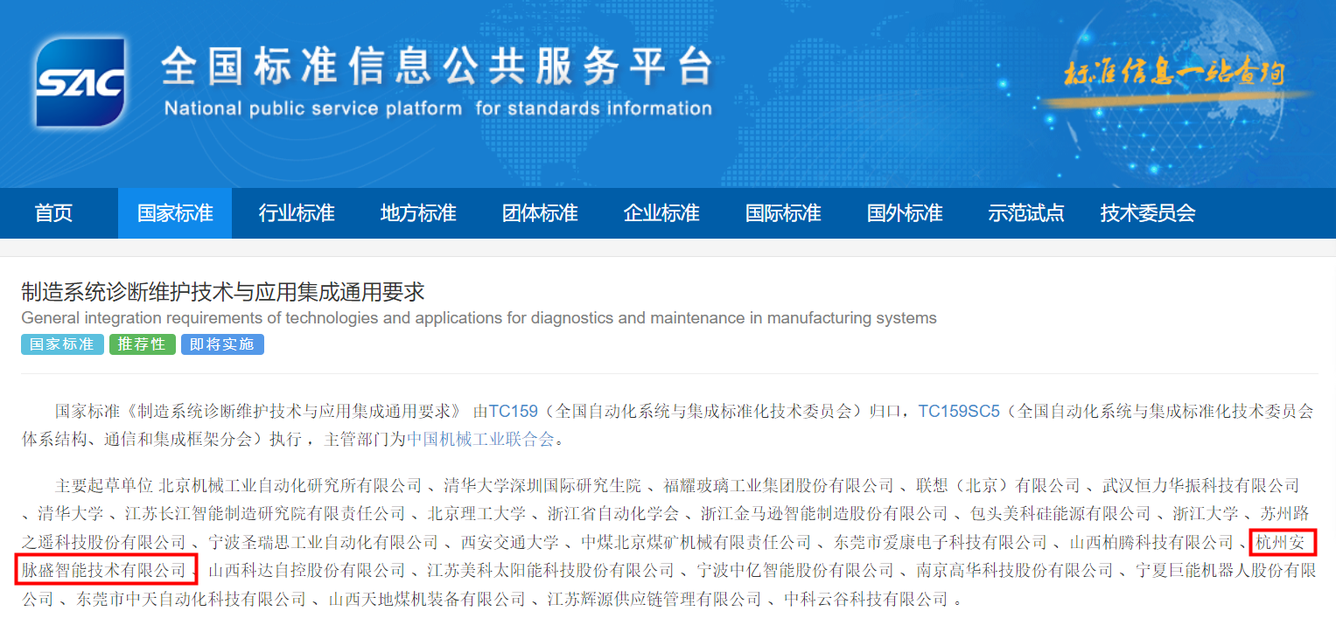Open 山西天地煤机装备有限公司 link
Screen dimensions: 1336x625
(427, 600)
